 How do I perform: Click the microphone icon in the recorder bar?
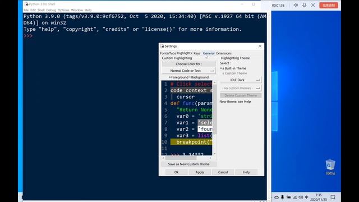tap(304, 5)
